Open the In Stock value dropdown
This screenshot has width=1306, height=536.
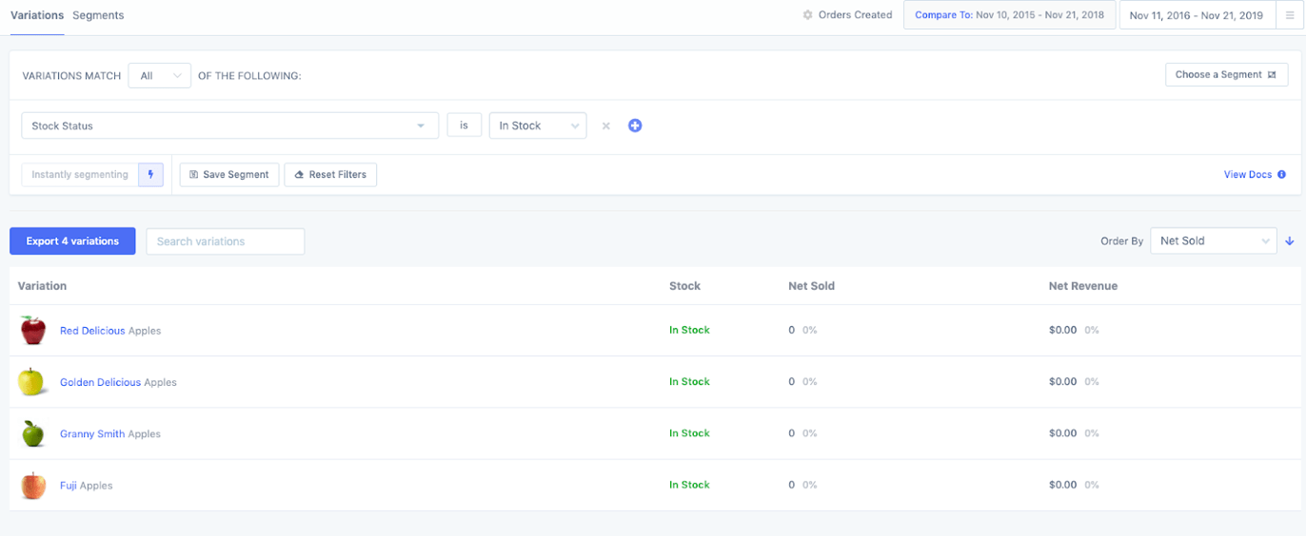pyautogui.click(x=538, y=125)
